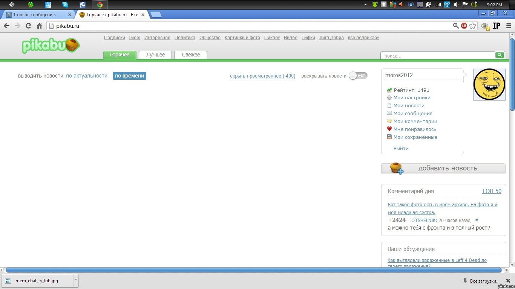
Task: Switch sorting to 'по актуальности'
Action: point(87,76)
